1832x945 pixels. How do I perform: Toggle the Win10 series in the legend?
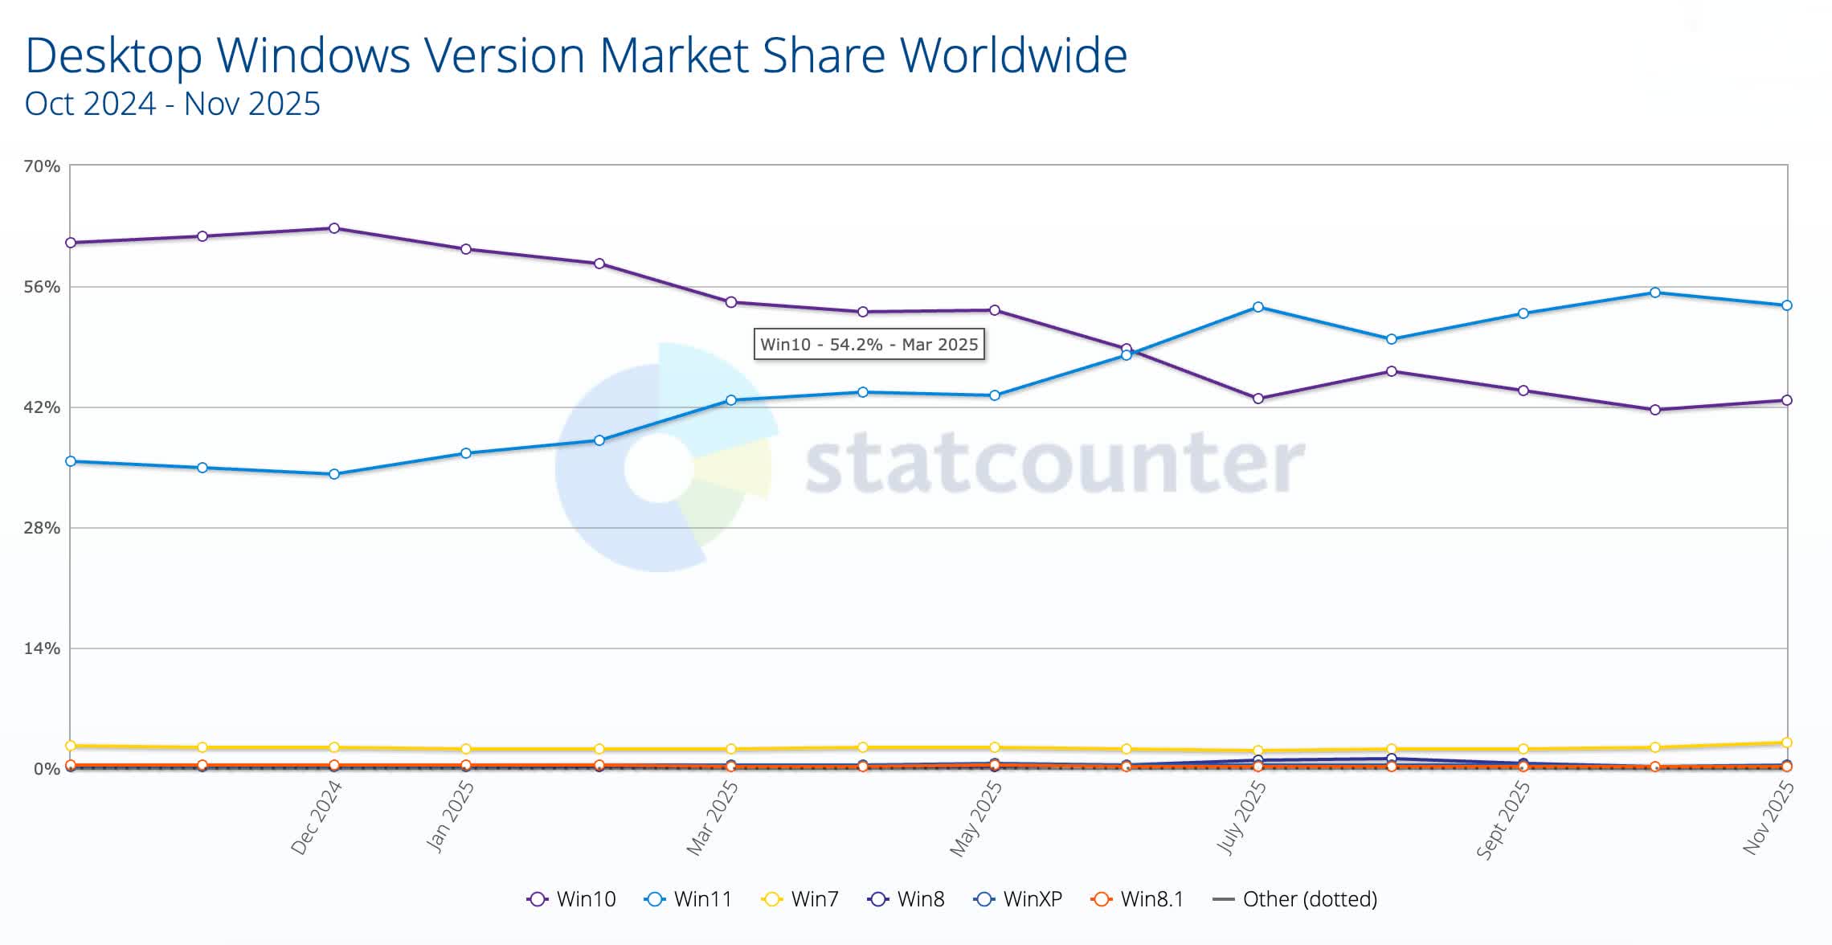coord(571,899)
